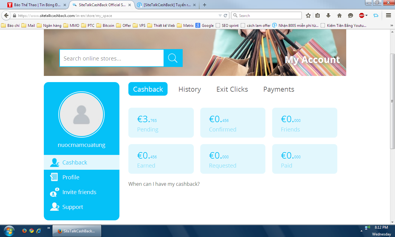Viewport: 395px width, 237px height.
Task: Click the username 'nuocmamcuatung'
Action: 81,145
